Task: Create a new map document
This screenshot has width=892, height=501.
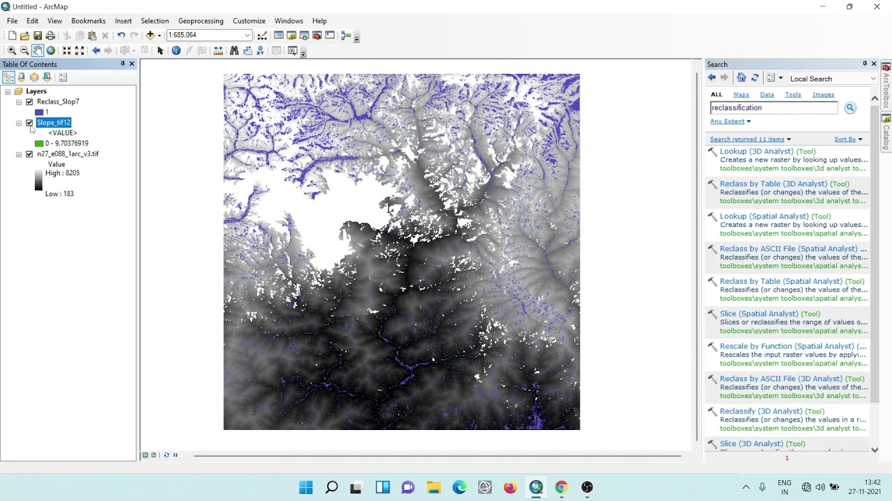Action: [x=12, y=35]
